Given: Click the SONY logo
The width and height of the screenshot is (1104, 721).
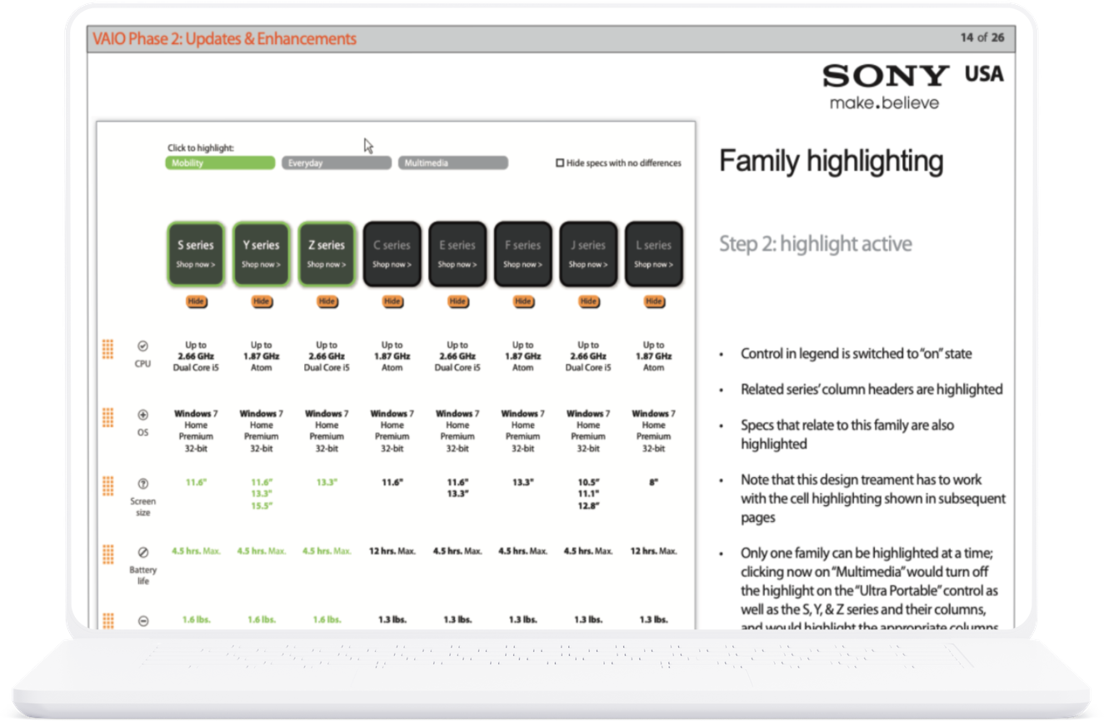Looking at the screenshot, I should (886, 76).
